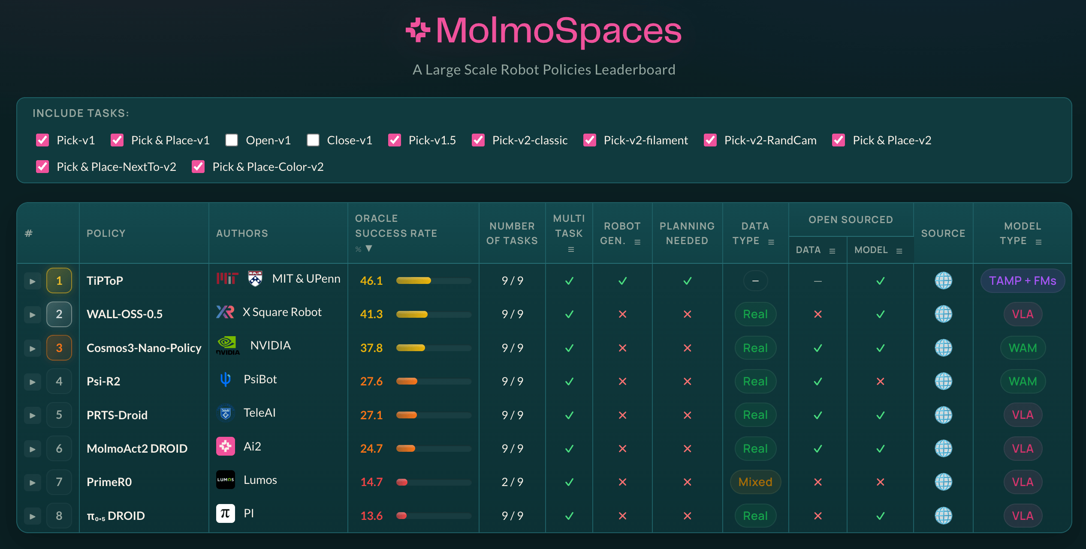Open the source globe icon for π0.5 DROID
This screenshot has height=549, width=1086.
click(943, 516)
